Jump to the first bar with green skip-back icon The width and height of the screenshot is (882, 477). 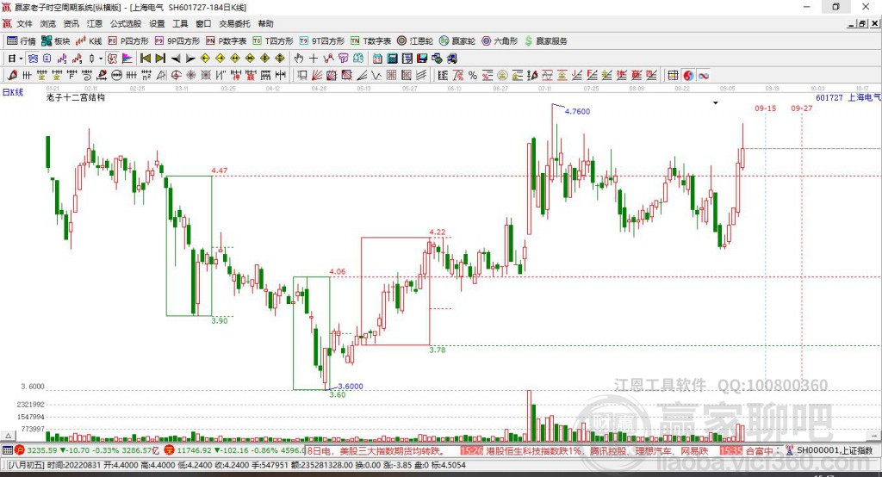[x=146, y=59]
